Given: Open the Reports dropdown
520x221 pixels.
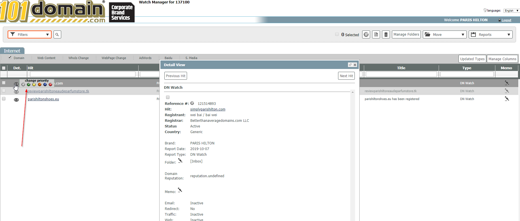Looking at the screenshot, I should click(x=491, y=34).
